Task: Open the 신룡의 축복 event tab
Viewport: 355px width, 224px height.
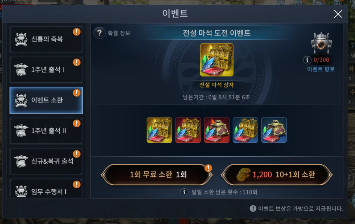Action: click(x=46, y=39)
